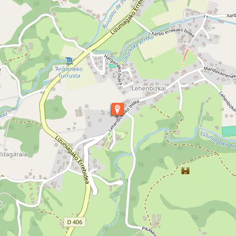Click the brown castle ruins icon
Screen dimensions: 236x236
tap(185, 171)
